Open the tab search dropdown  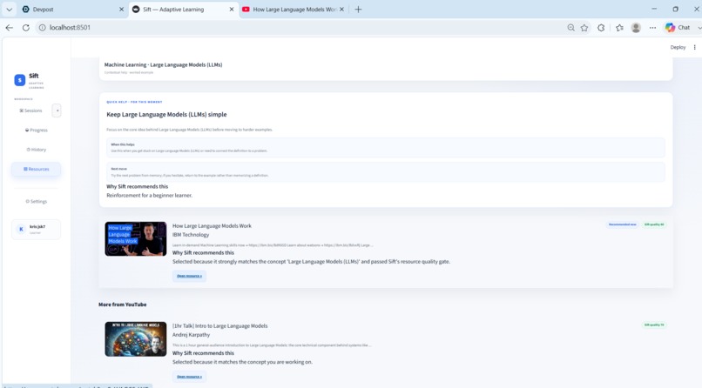[9, 10]
